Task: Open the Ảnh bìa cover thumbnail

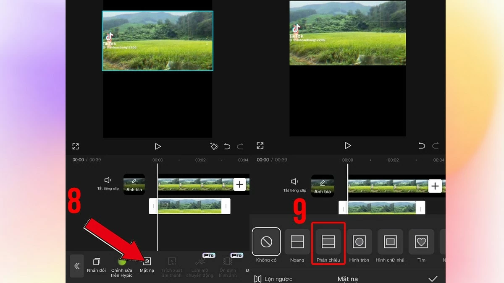Action: pyautogui.click(x=134, y=184)
